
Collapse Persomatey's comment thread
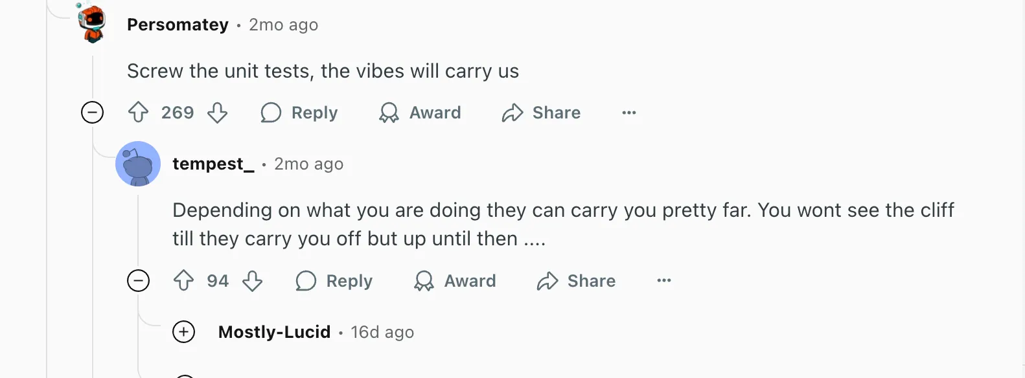93,112
